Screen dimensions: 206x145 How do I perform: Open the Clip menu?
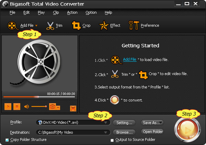click(56, 12)
